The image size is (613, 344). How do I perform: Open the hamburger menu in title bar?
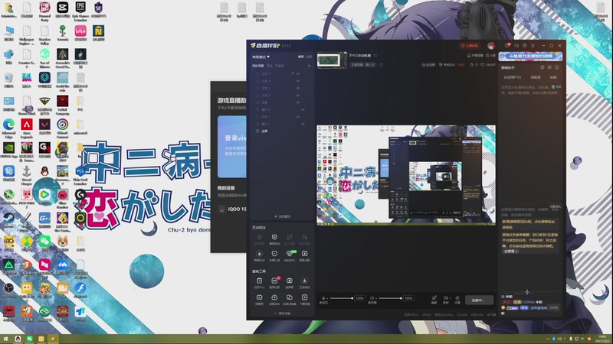point(533,46)
